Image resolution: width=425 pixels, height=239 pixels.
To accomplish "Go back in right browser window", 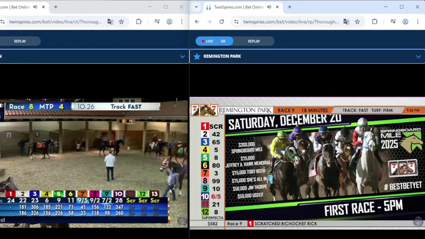I will point(197,22).
